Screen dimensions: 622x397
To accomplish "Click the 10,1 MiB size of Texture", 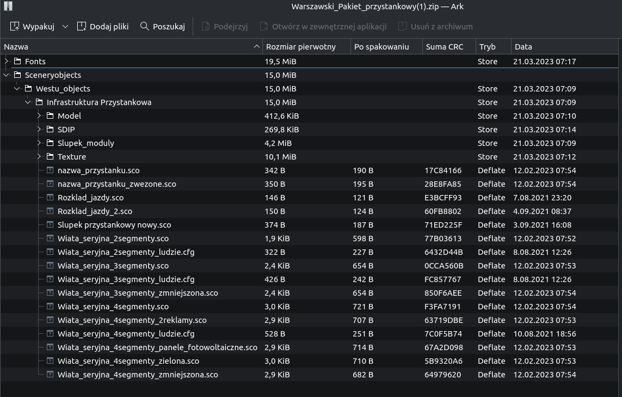I will [x=280, y=157].
